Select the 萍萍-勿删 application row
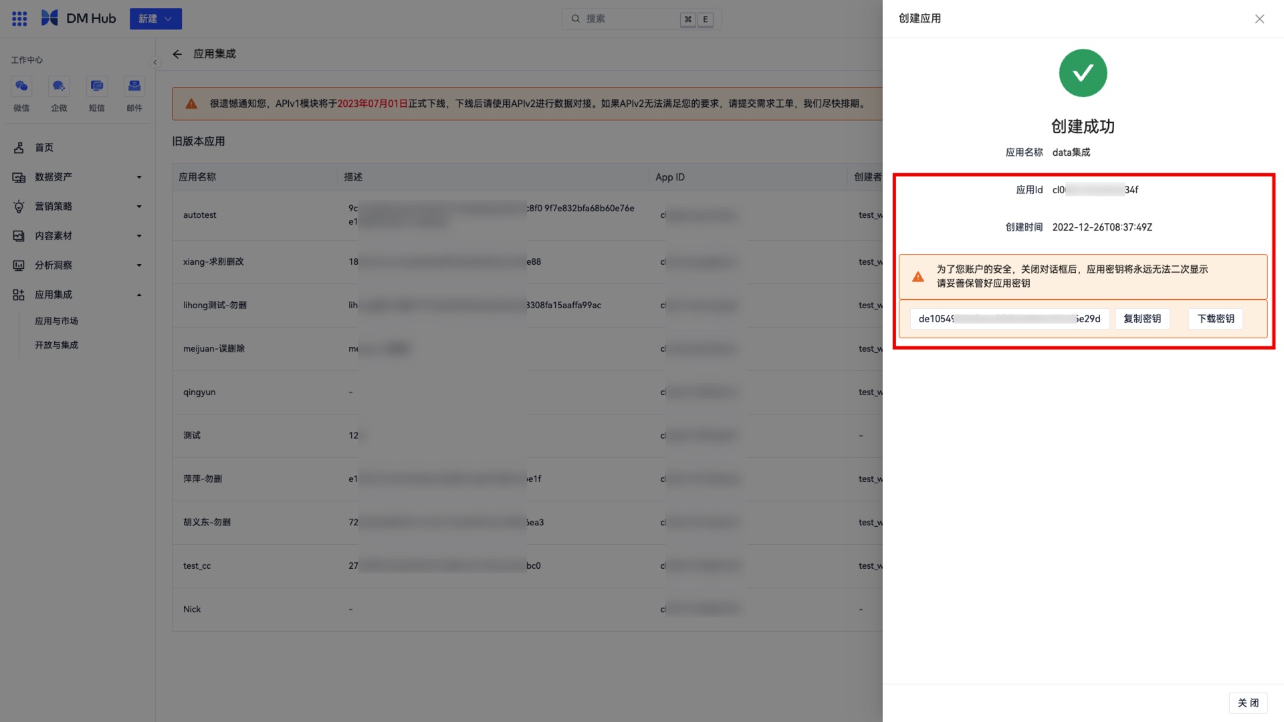The image size is (1284, 722). click(527, 479)
